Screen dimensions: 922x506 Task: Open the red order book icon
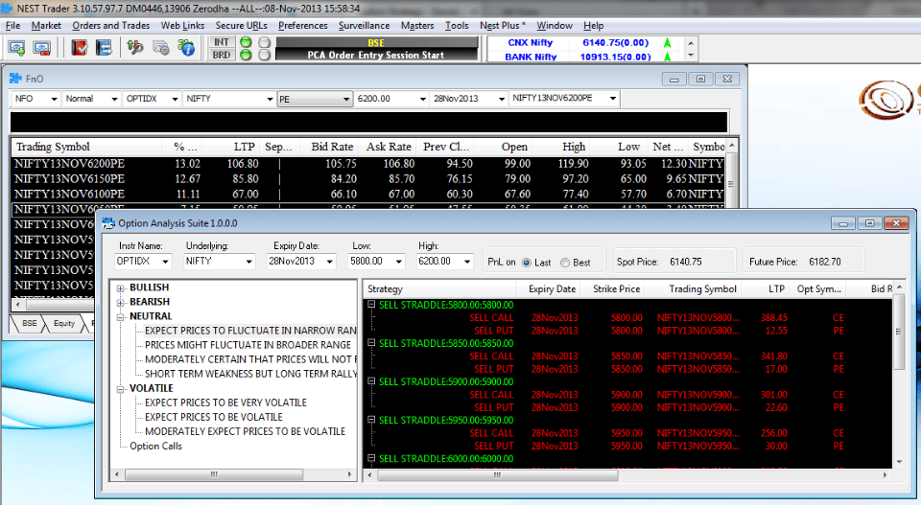80,48
